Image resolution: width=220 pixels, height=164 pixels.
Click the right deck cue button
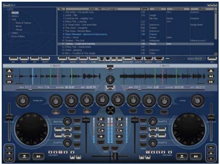coord(182,156)
